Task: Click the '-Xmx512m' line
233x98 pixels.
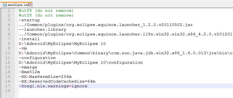Action: click(x=30, y=72)
